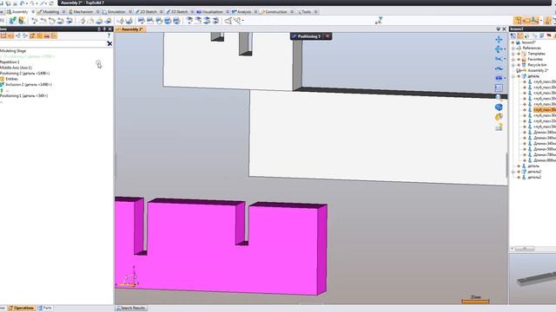Select Modeling Stage in operations tree
Screen dimensions: 556x312
13,51
